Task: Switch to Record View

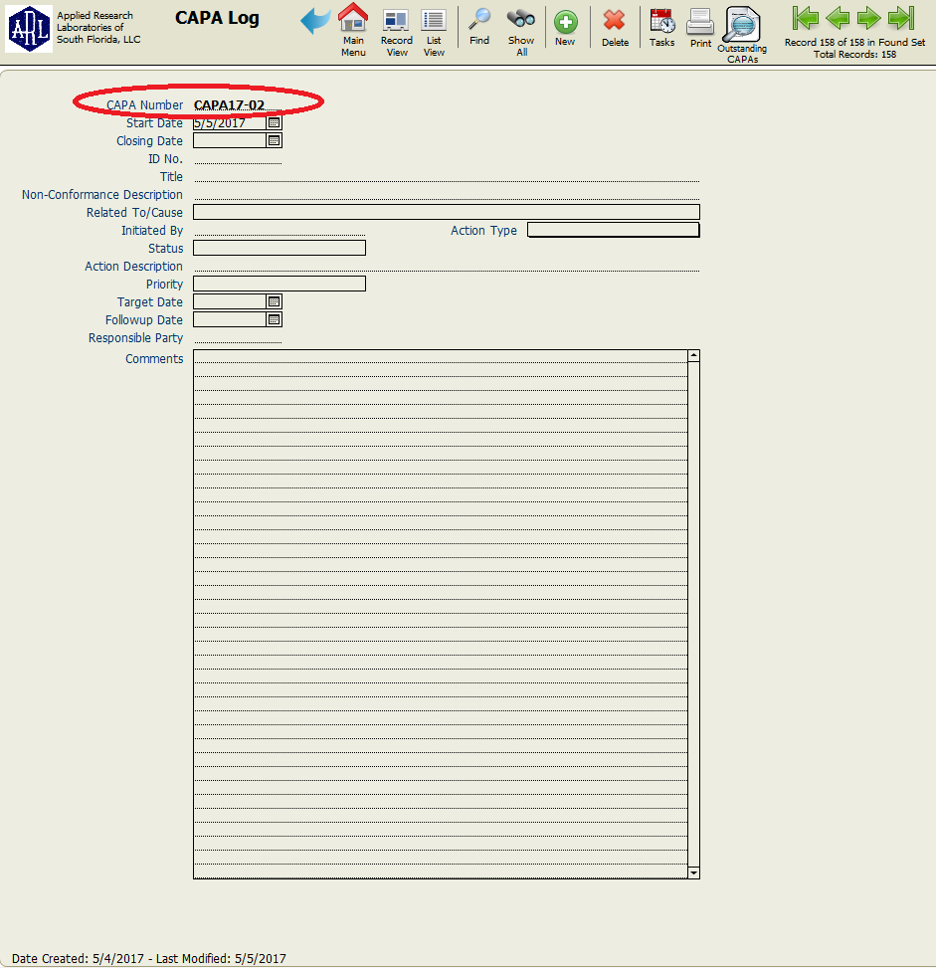Action: pos(396,20)
